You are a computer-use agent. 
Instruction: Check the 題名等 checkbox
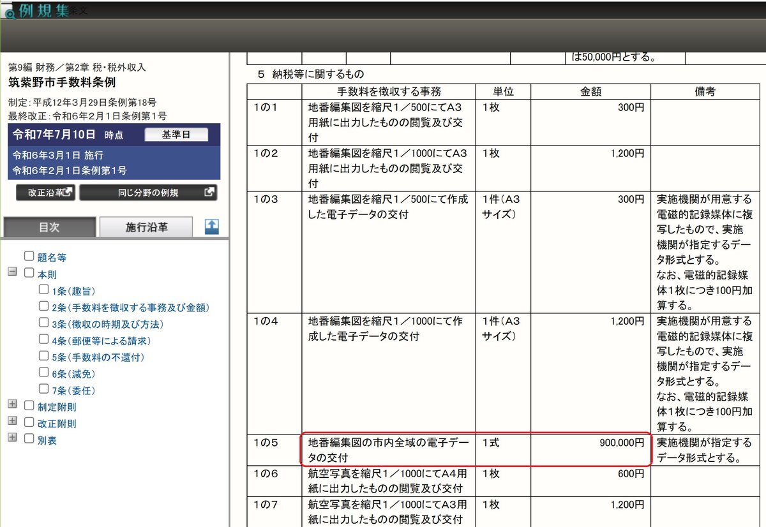click(29, 256)
